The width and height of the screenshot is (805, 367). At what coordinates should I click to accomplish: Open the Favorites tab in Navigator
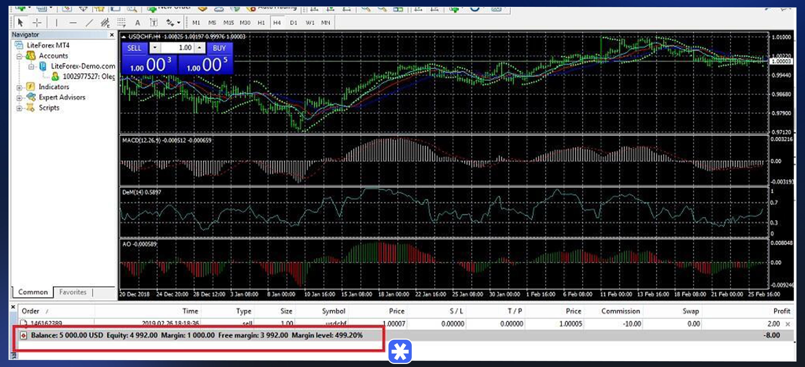(x=73, y=292)
